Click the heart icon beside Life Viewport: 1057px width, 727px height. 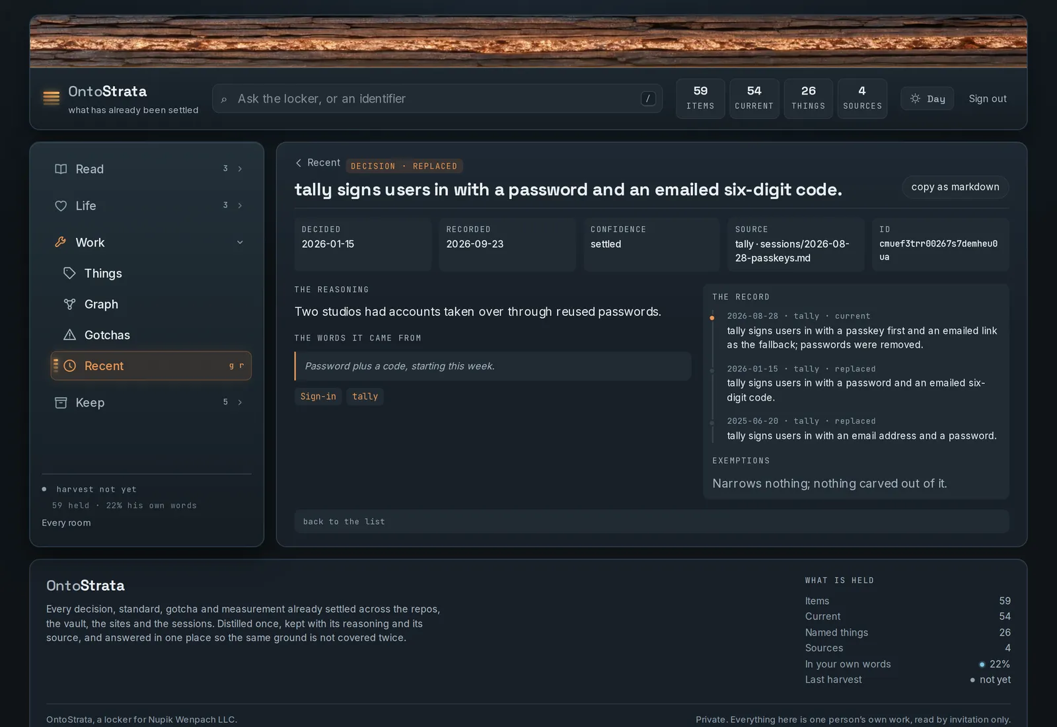point(61,206)
